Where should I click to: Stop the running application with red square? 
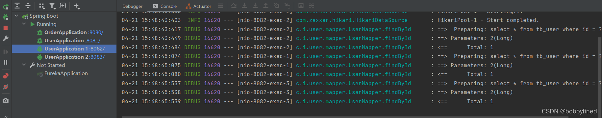(x=6, y=28)
